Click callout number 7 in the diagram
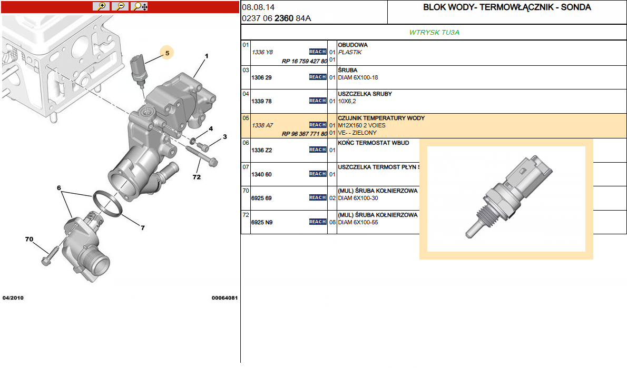Image resolution: width=627 pixels, height=368 pixels. click(142, 228)
